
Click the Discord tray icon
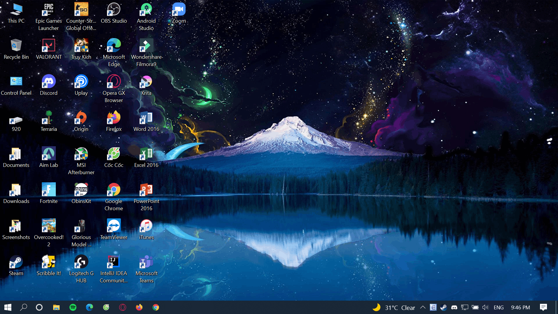pyautogui.click(x=454, y=307)
